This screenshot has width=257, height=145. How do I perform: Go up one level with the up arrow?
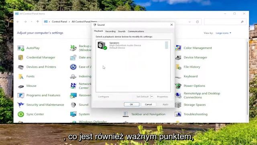38,22
